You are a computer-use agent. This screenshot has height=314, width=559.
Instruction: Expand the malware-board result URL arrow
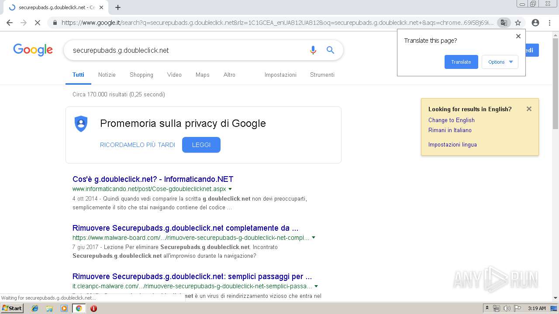[x=314, y=238]
